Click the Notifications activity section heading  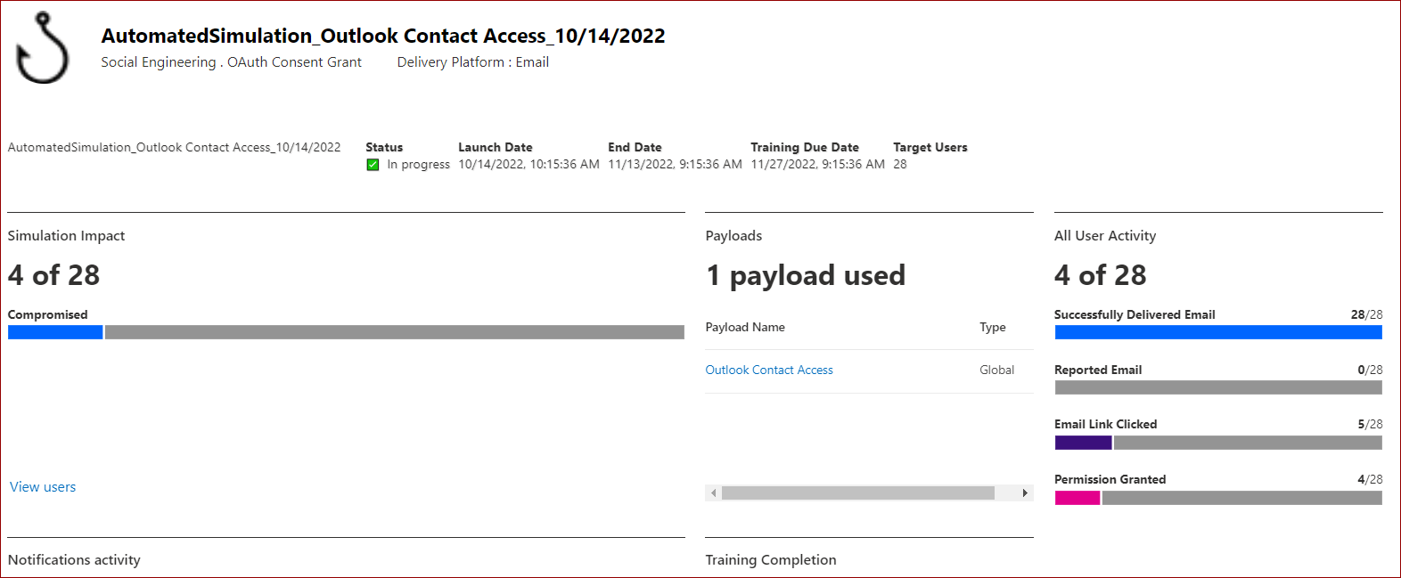click(74, 560)
